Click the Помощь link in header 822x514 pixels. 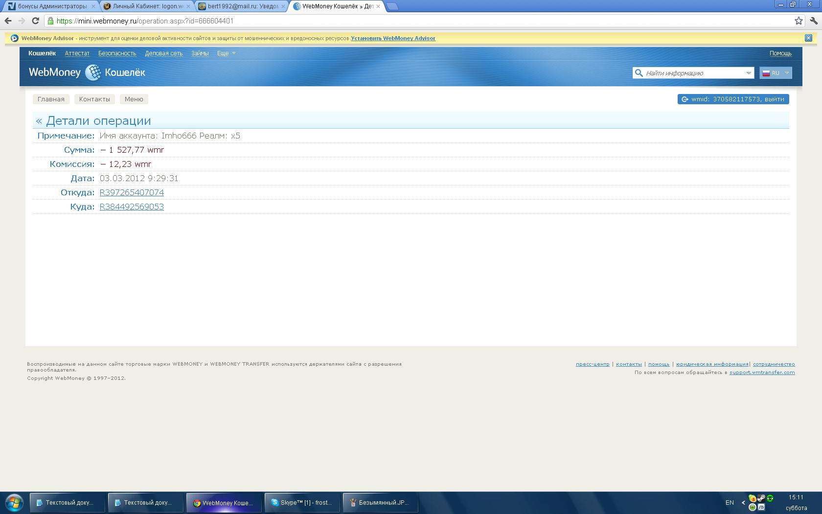[x=780, y=53]
